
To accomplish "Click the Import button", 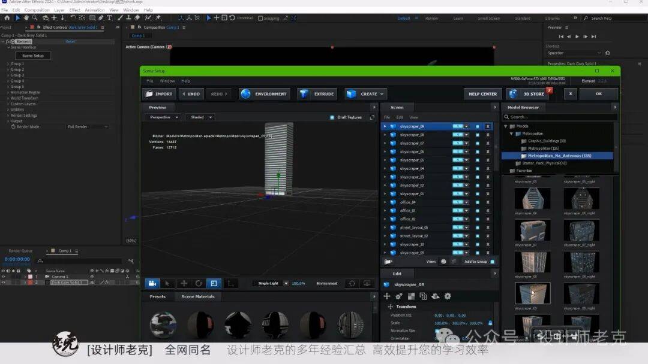I will pos(159,94).
